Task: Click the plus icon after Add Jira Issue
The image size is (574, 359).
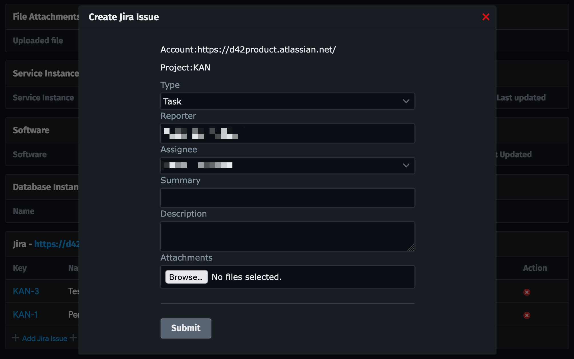Action: 74,338
